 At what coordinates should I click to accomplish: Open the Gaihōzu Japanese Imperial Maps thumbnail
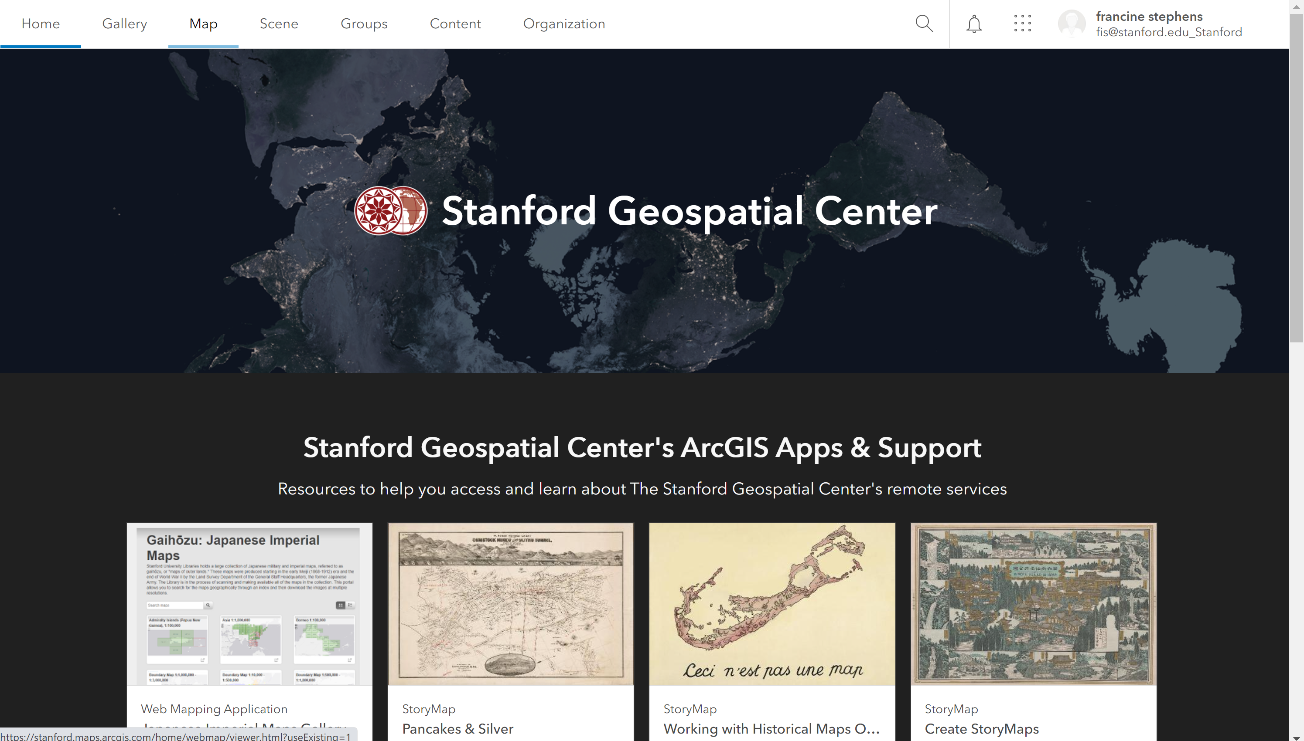pyautogui.click(x=249, y=604)
